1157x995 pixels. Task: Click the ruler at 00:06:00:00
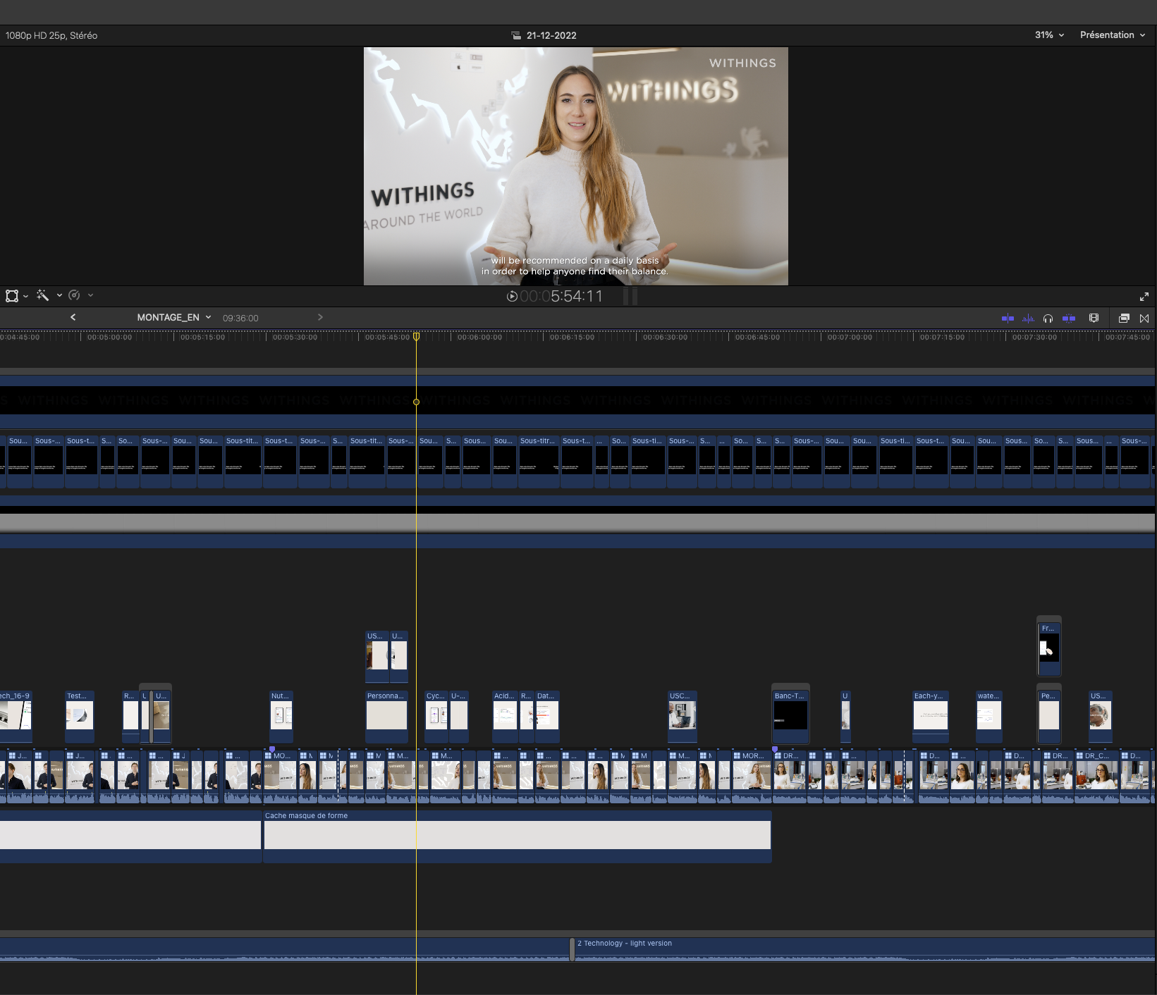[x=479, y=338]
